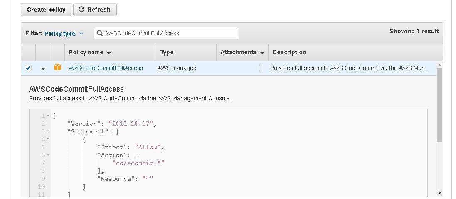This screenshot has width=456, height=199.
Task: Click the AWS managed type cell
Action: coord(177,68)
